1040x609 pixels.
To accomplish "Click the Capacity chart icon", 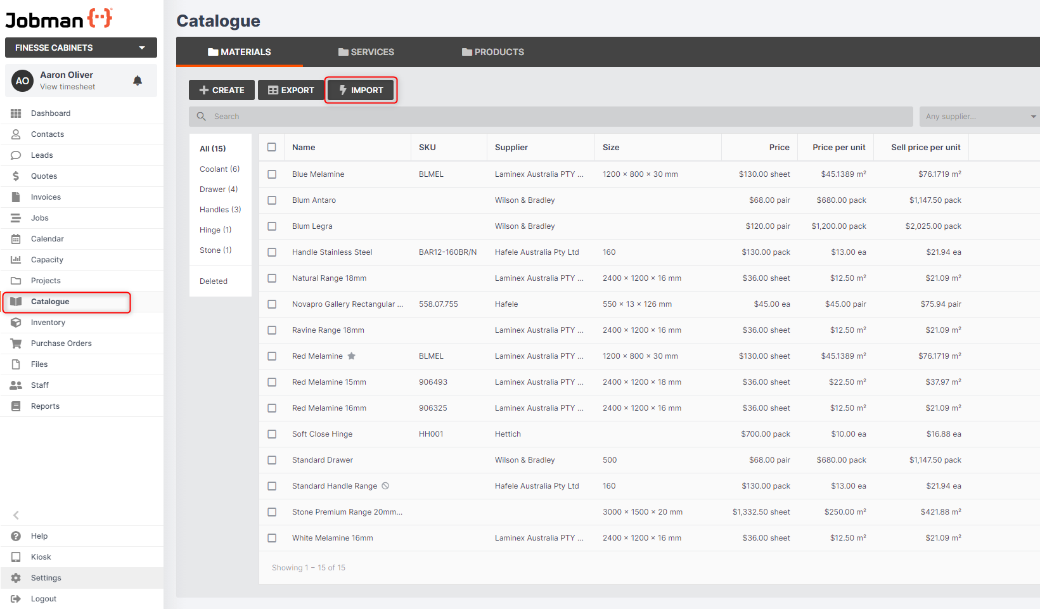I will click(x=16, y=260).
